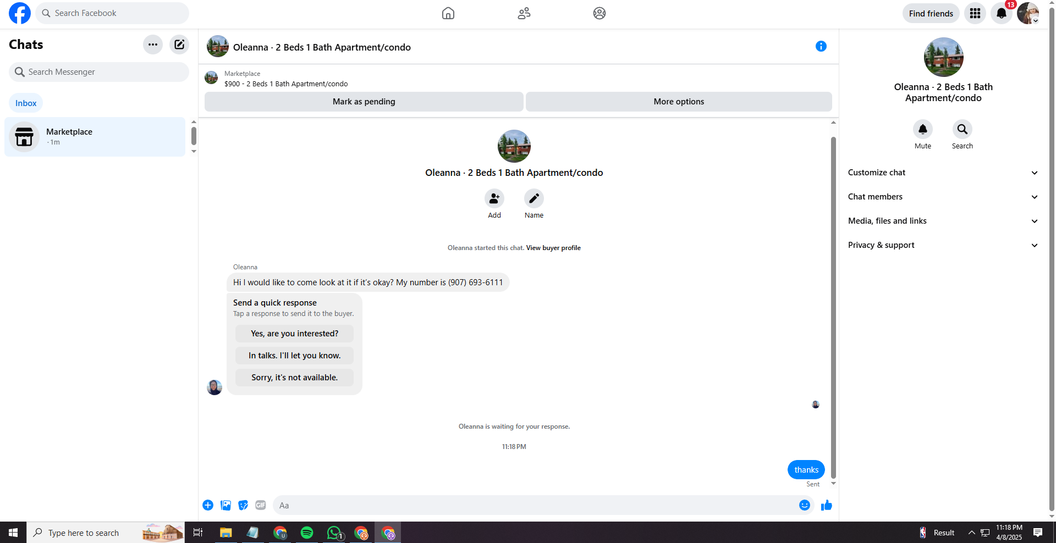Viewport: 1056px width, 543px height.
Task: Send quick response 'Sorry, it's not available.'
Action: pos(294,378)
